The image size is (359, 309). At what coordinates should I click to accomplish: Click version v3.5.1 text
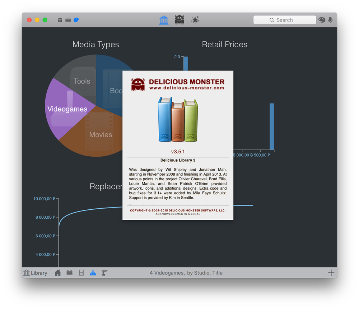point(178,152)
